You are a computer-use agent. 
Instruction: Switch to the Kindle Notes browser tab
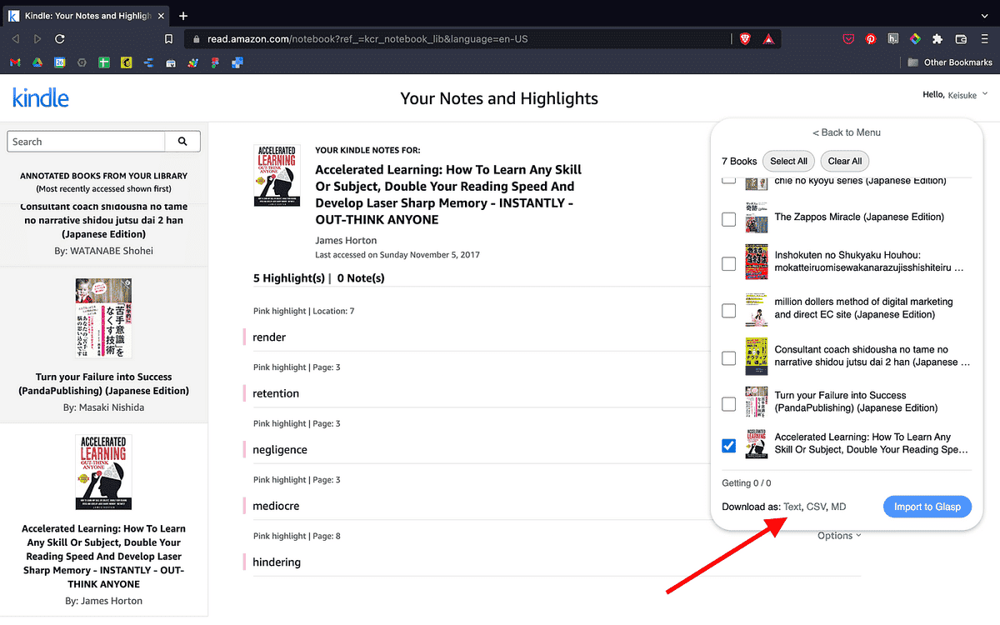pyautogui.click(x=85, y=16)
